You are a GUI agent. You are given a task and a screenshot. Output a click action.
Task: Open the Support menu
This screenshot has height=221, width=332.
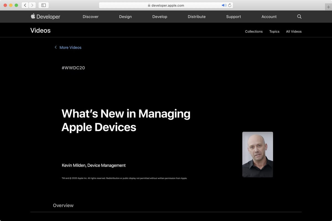point(234,17)
